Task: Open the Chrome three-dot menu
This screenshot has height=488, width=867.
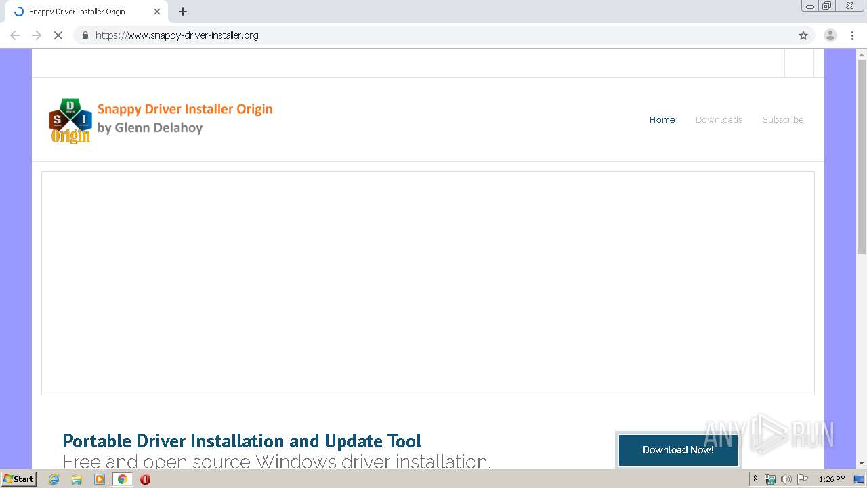Action: pos(852,35)
